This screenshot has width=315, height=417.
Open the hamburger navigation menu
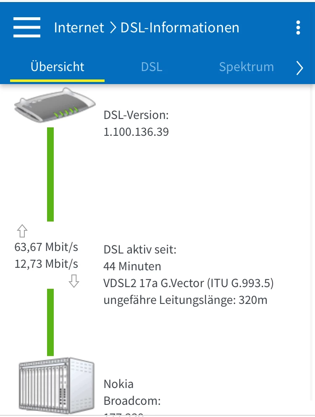tap(27, 28)
